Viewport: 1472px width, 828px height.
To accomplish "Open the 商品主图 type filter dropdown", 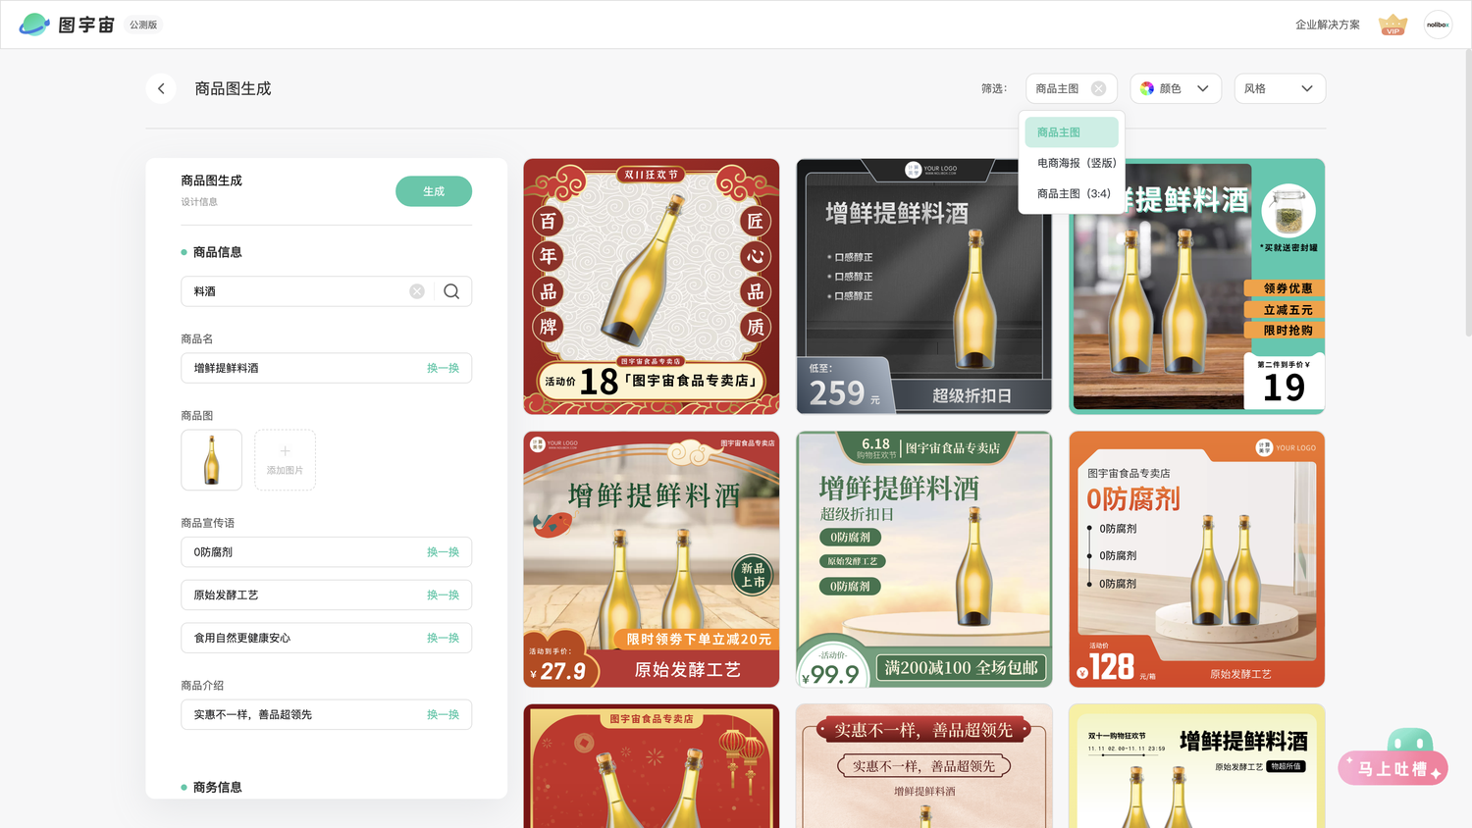I will pos(1071,88).
